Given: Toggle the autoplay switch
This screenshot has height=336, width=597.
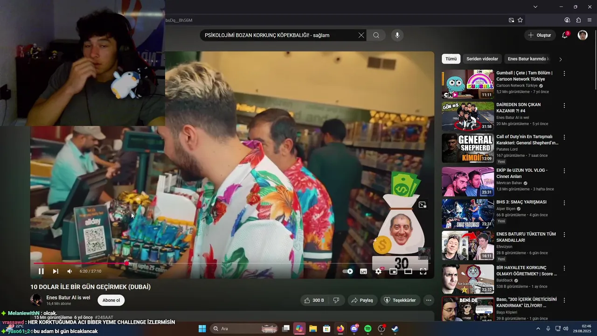Looking at the screenshot, I should 348,271.
